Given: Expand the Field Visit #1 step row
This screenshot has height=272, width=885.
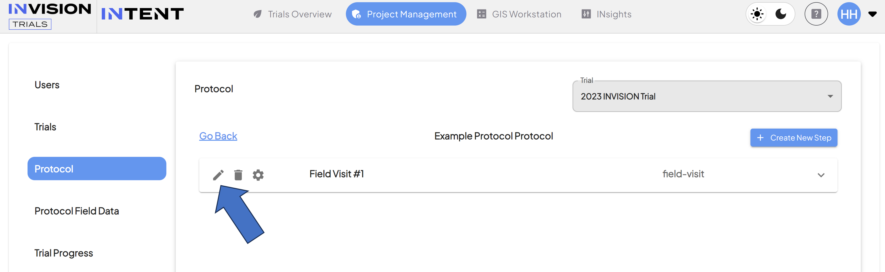Looking at the screenshot, I should [821, 175].
